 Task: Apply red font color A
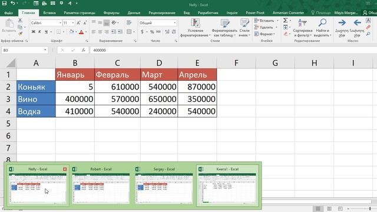point(81,32)
